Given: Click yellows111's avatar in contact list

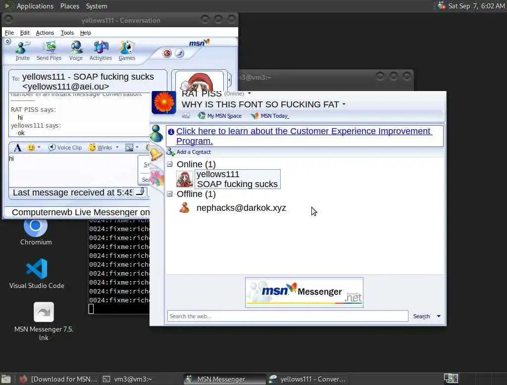Looking at the screenshot, I should 185,180.
